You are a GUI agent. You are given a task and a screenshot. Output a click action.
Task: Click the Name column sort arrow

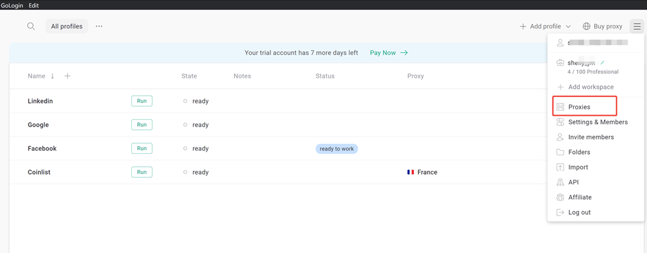coord(52,76)
